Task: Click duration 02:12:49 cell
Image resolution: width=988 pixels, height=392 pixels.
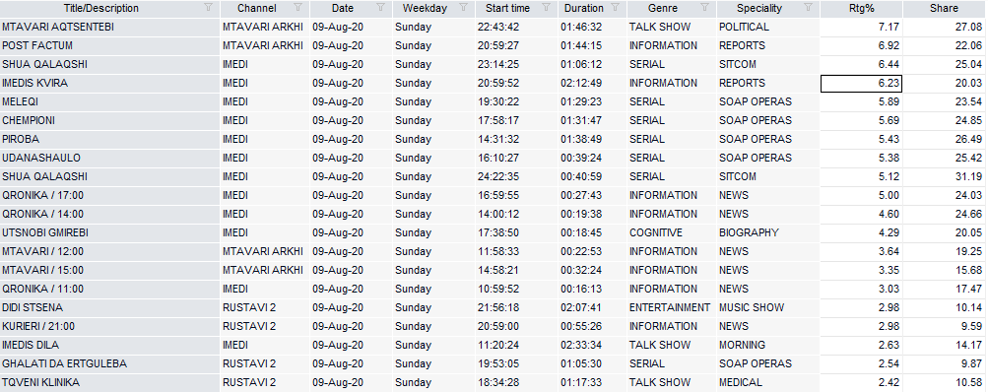Action: tap(592, 83)
